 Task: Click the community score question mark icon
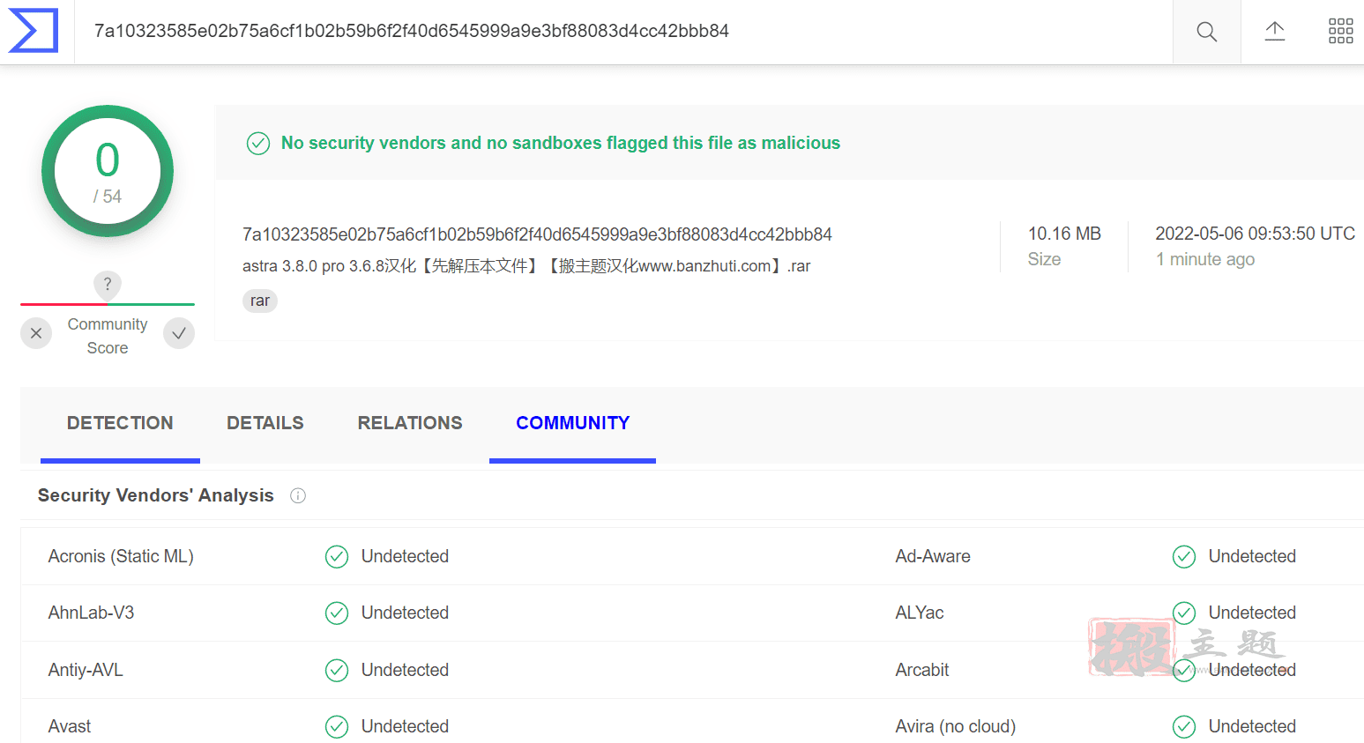pyautogui.click(x=108, y=284)
